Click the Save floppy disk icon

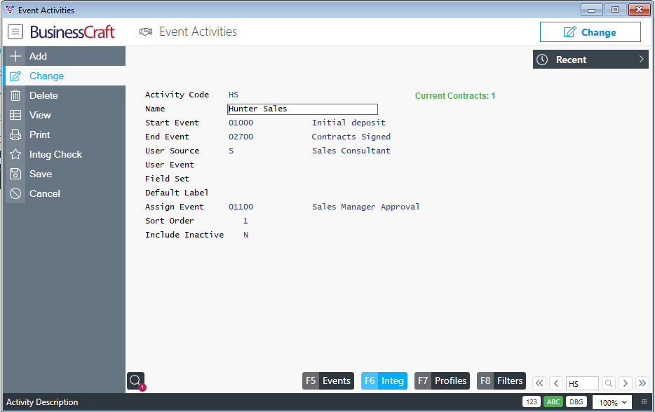(x=15, y=174)
